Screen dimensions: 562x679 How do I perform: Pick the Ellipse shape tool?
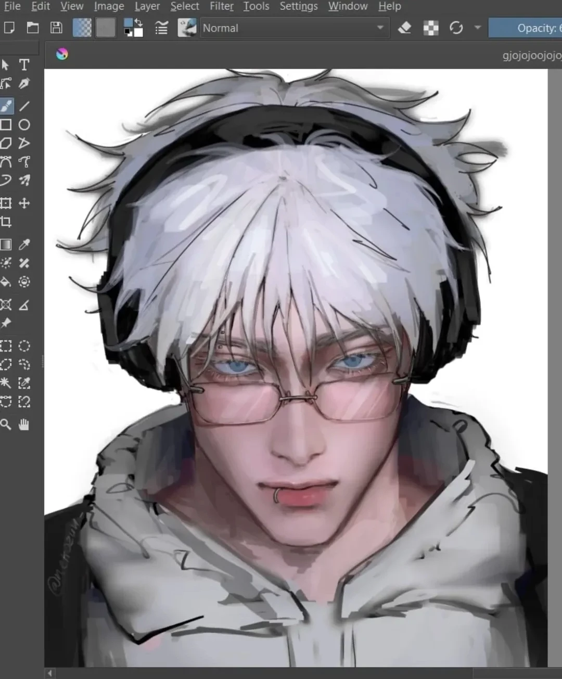24,125
